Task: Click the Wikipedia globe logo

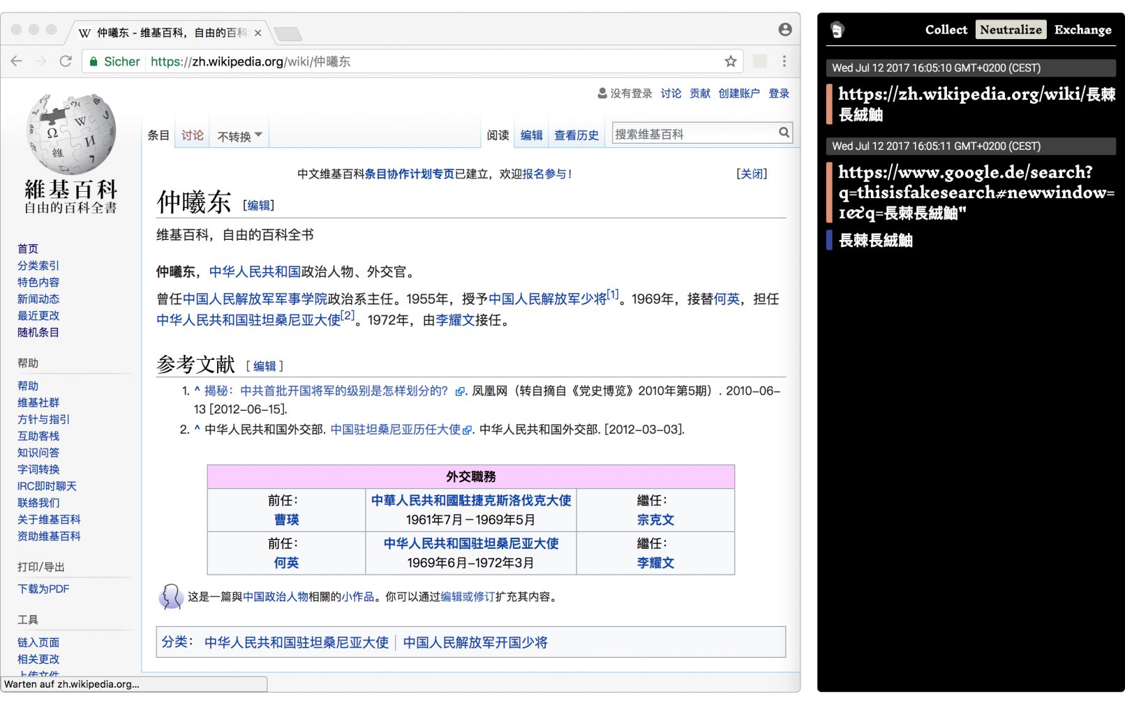Action: [x=70, y=135]
